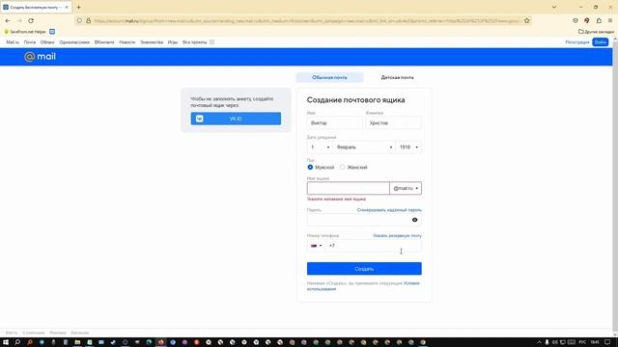618x347 pixels.
Task: Open Почта in portal navigation
Action: click(30, 42)
